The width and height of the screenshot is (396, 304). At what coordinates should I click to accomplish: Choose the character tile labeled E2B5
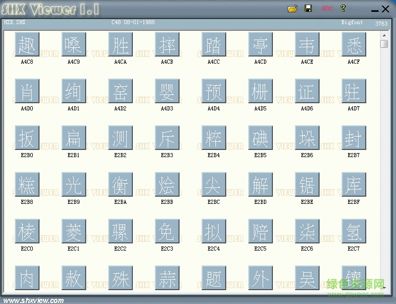pos(260,138)
